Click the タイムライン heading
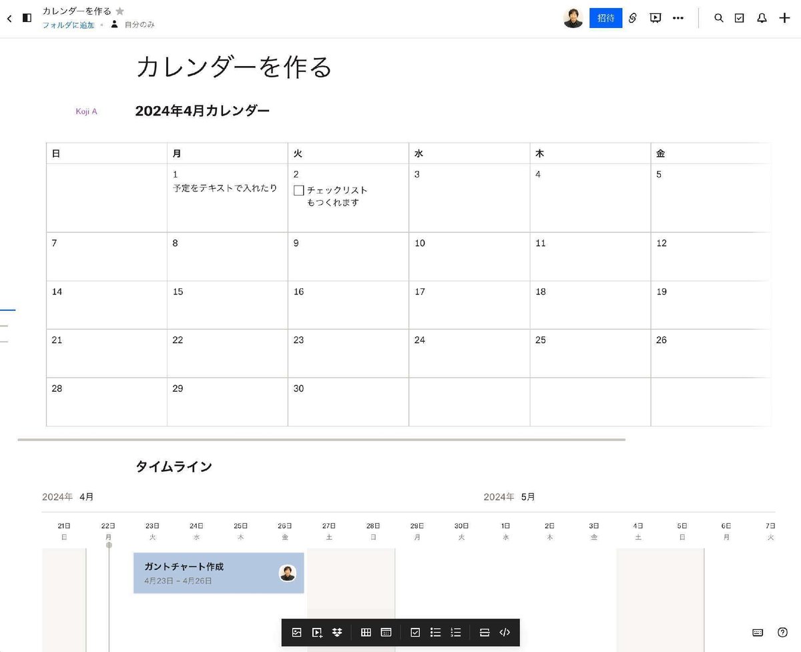 click(x=174, y=466)
